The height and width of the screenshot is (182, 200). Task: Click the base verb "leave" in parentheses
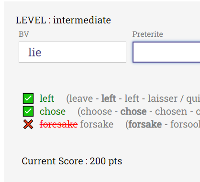[x=81, y=98]
